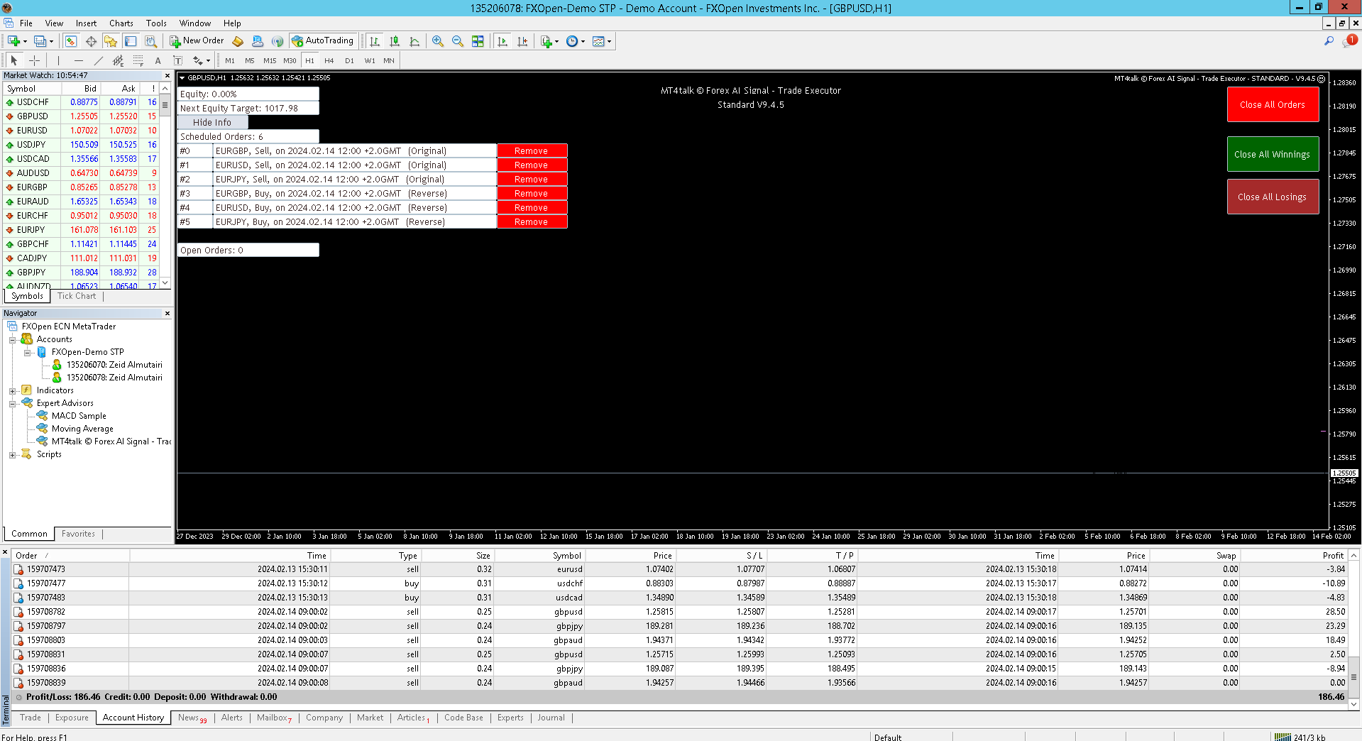Toggle the AutoTrading button
Image resolution: width=1362 pixels, height=741 pixels.
tap(324, 41)
